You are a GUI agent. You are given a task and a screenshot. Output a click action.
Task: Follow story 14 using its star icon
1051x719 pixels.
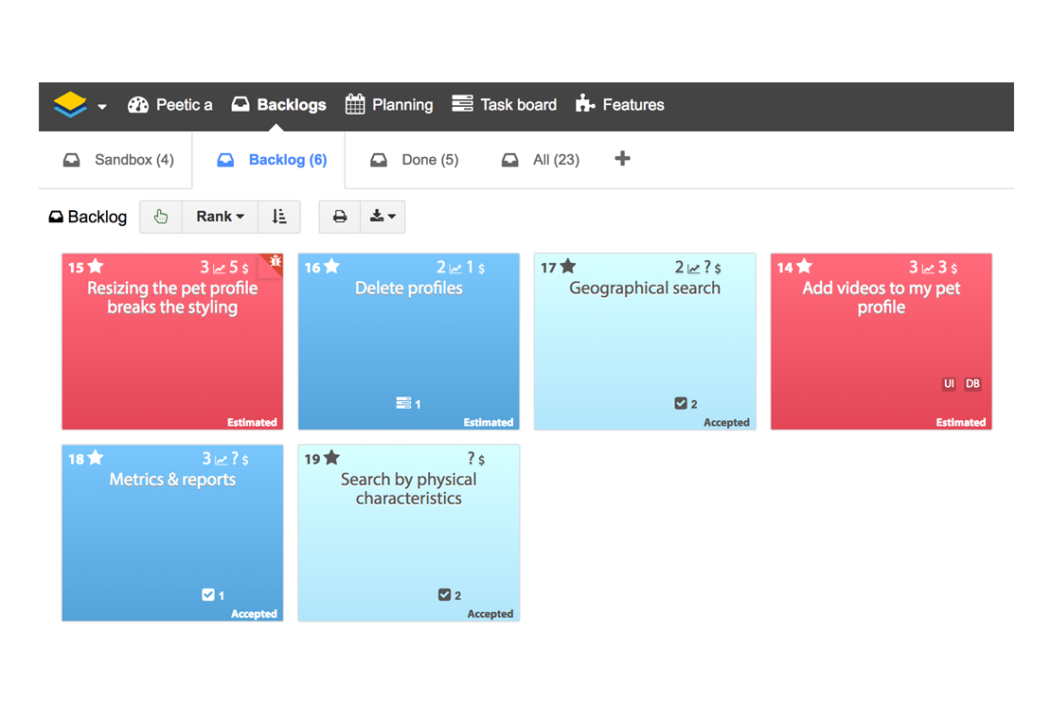pyautogui.click(x=804, y=267)
